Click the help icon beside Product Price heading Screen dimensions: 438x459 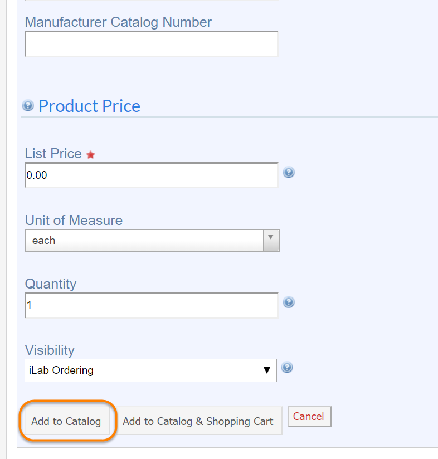coord(28,106)
